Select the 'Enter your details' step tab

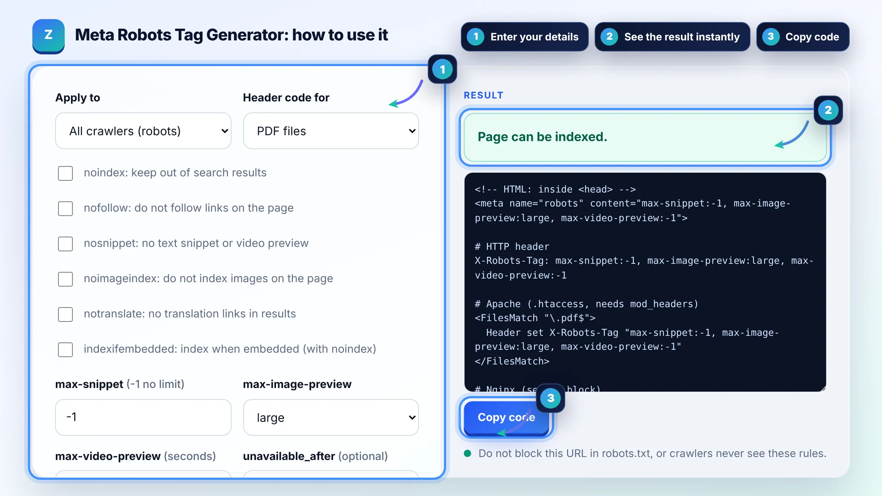(x=524, y=37)
